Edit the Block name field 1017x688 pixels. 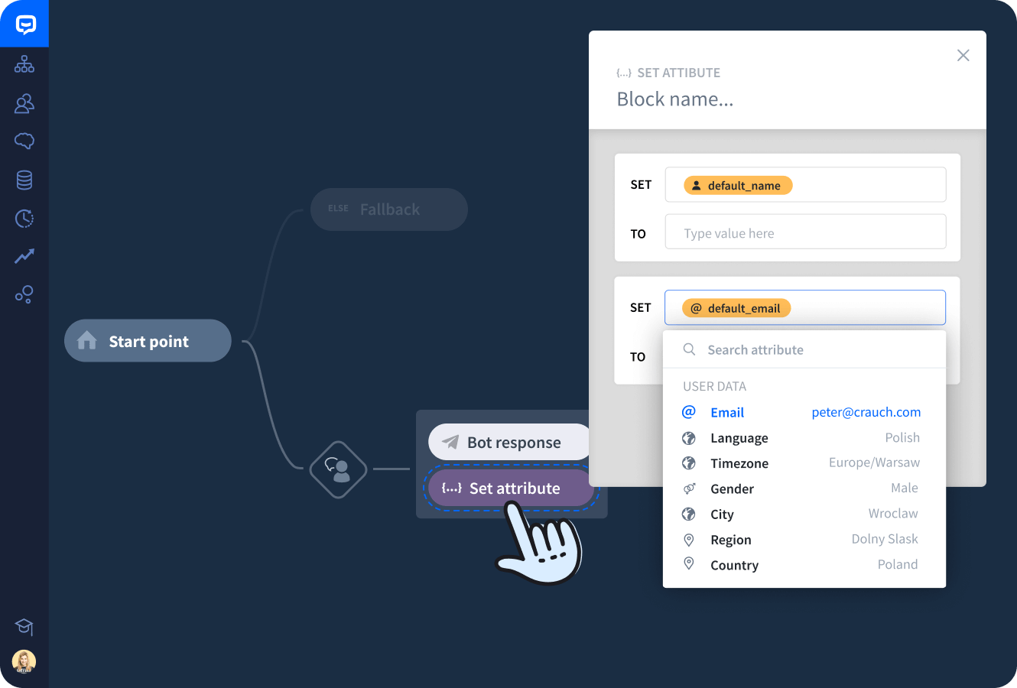pyautogui.click(x=675, y=99)
